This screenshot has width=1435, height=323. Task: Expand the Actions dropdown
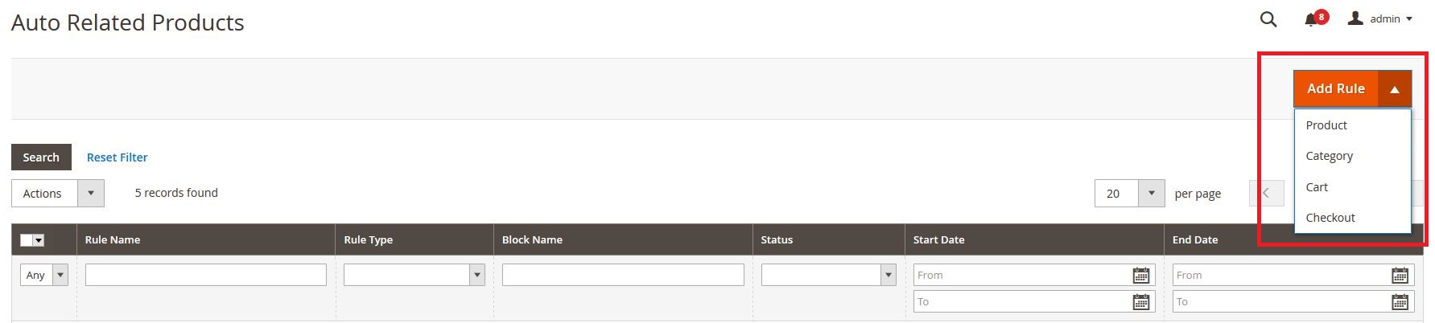[90, 194]
